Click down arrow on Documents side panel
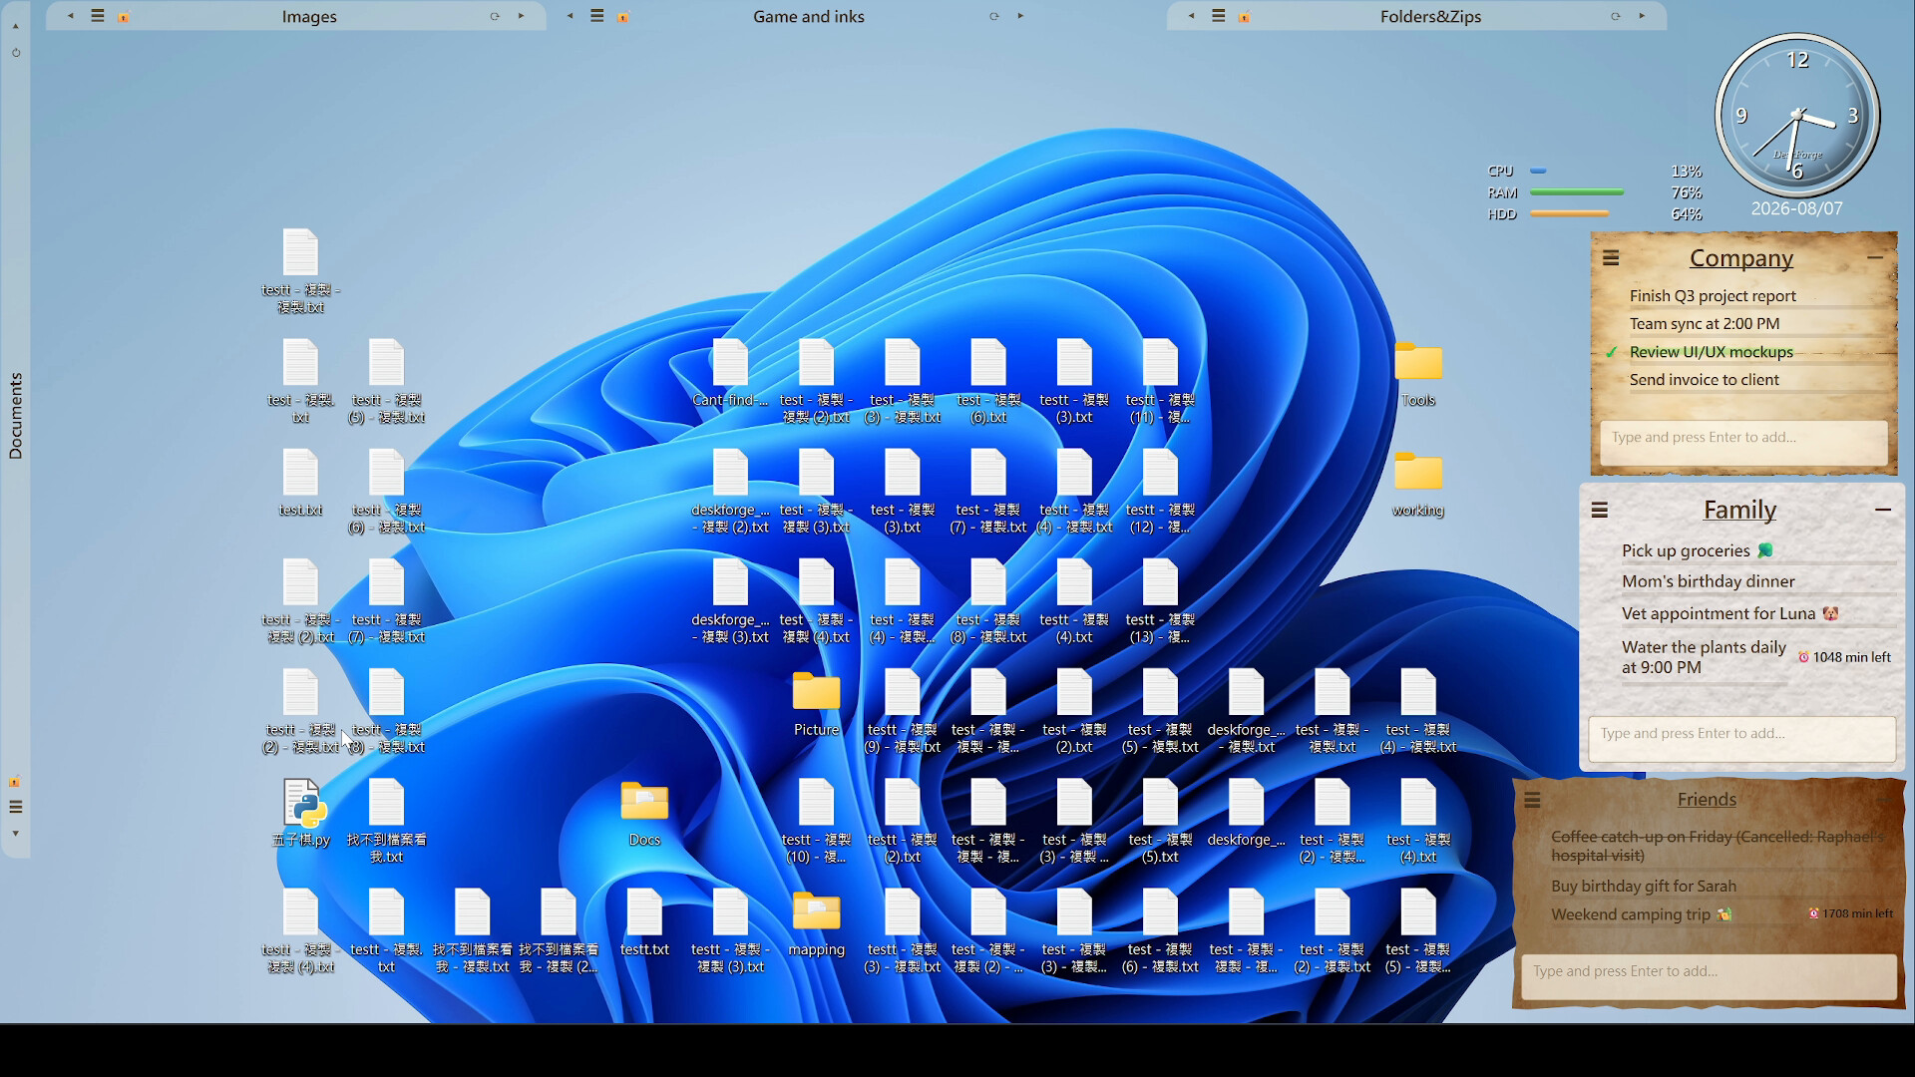 coord(15,834)
